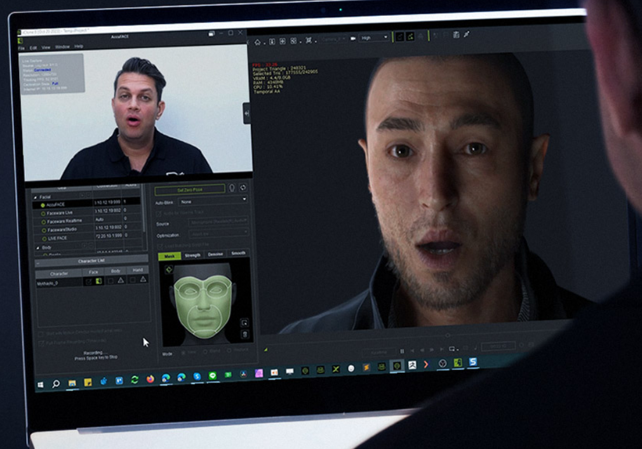This screenshot has height=449, width=642.
Task: Click the first green-framed viewport toolbar button
Action: pos(399,37)
